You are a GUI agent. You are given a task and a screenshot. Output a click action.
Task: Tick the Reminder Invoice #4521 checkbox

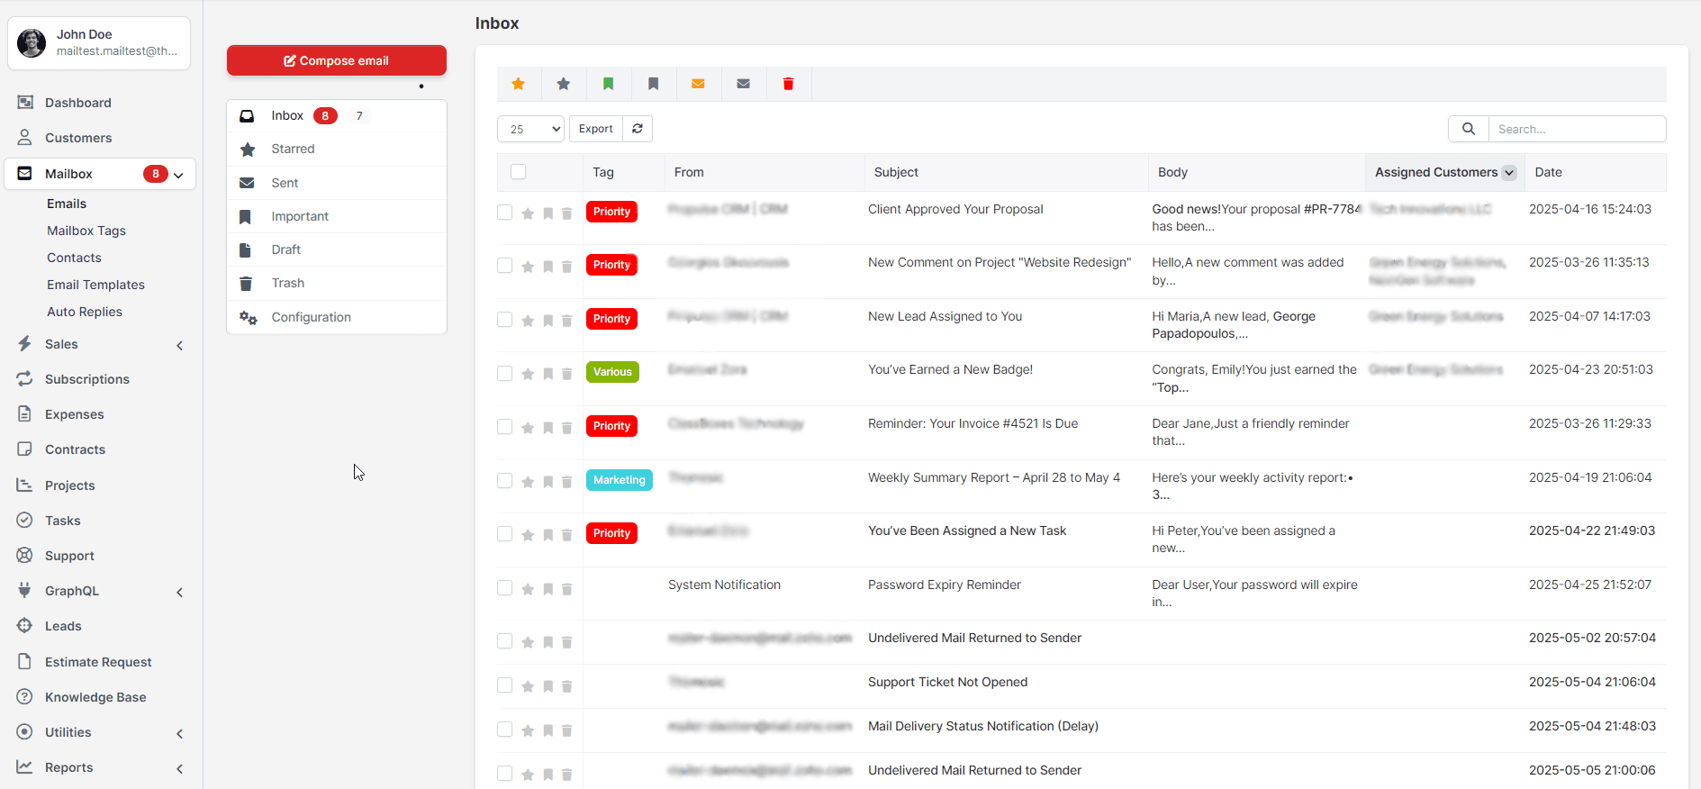(504, 427)
